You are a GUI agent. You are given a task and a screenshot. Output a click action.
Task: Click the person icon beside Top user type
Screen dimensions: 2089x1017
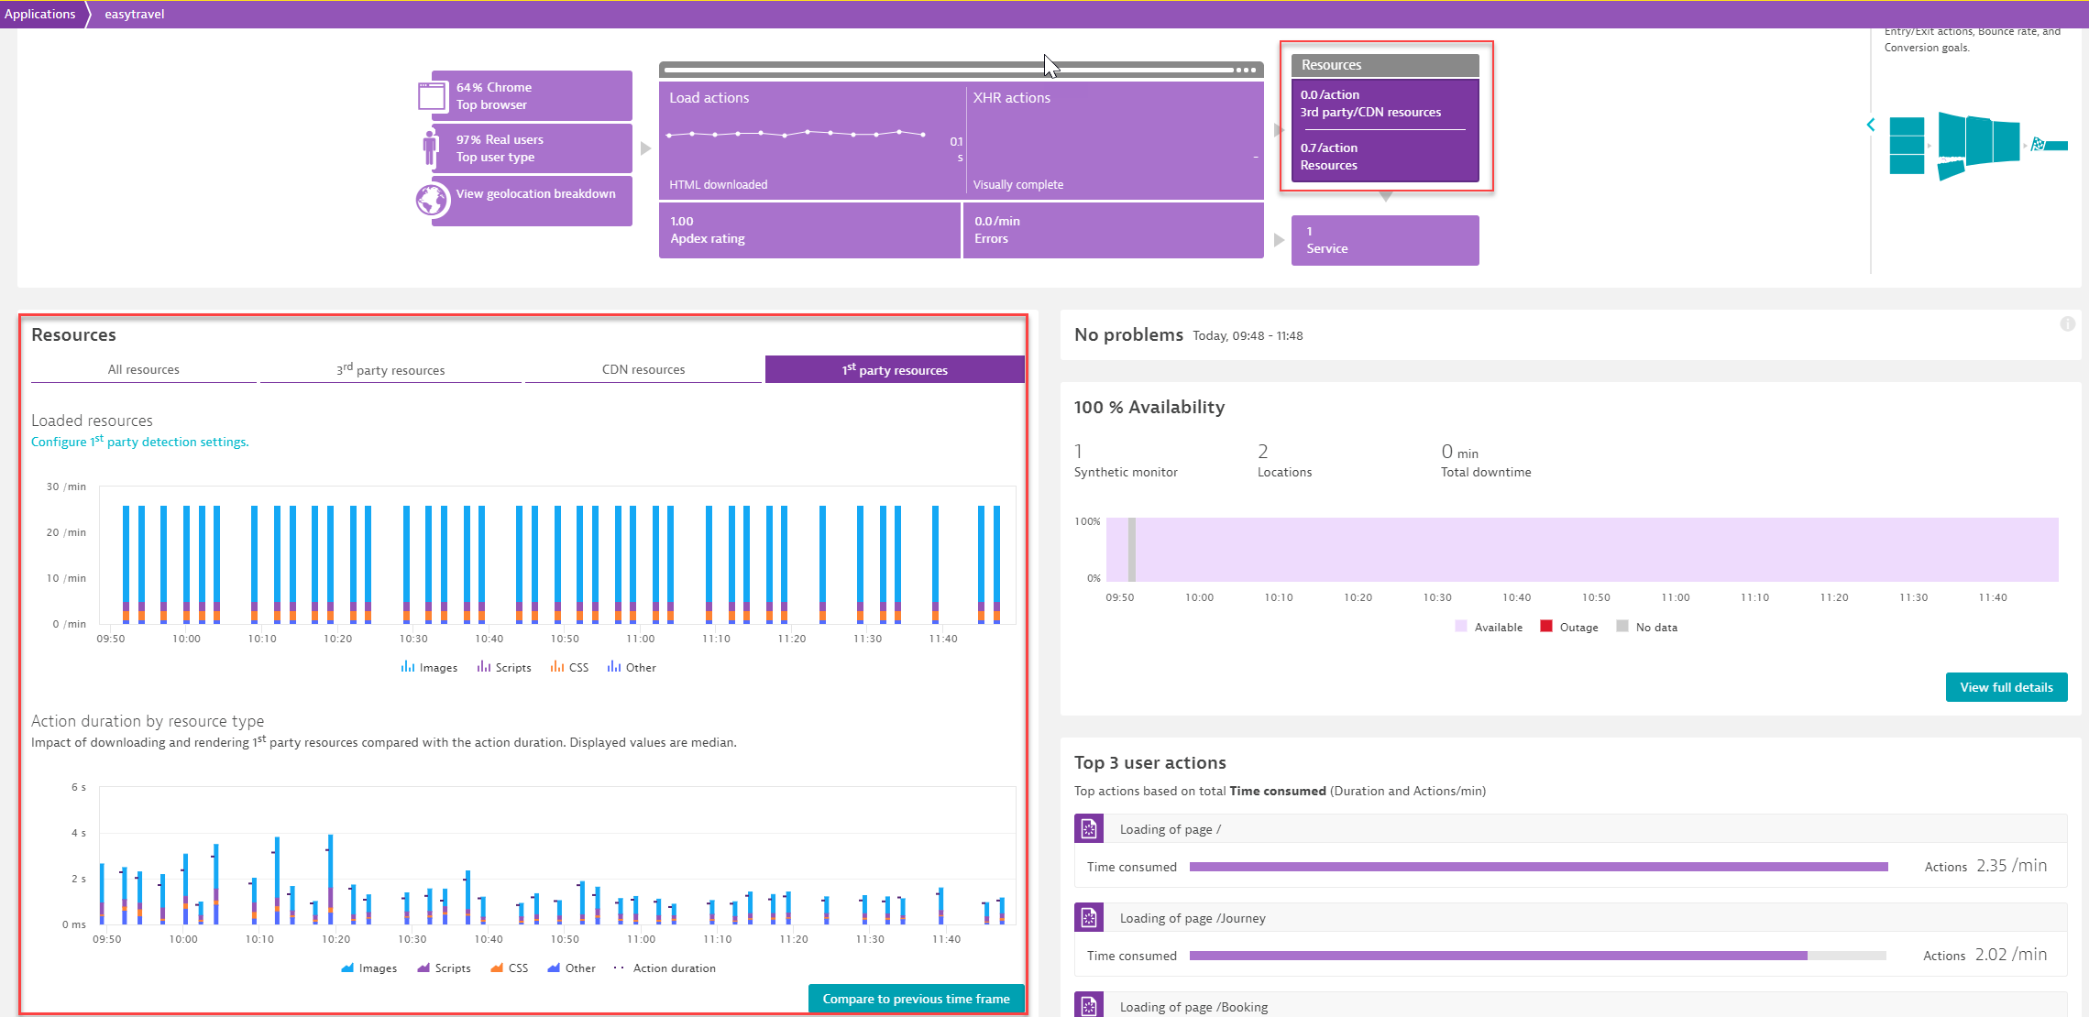pos(430,148)
